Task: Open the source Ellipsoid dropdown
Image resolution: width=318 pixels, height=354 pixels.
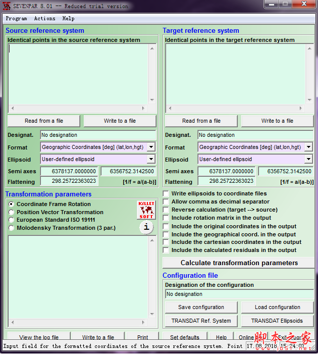Action: (151, 159)
